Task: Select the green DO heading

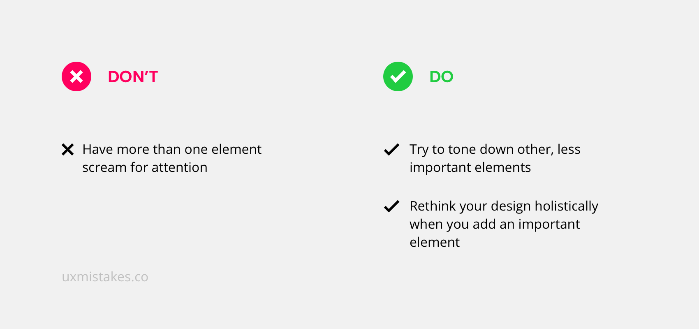Action: pyautogui.click(x=441, y=77)
